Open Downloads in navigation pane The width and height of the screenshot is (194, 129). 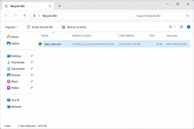pyautogui.click(x=16, y=62)
